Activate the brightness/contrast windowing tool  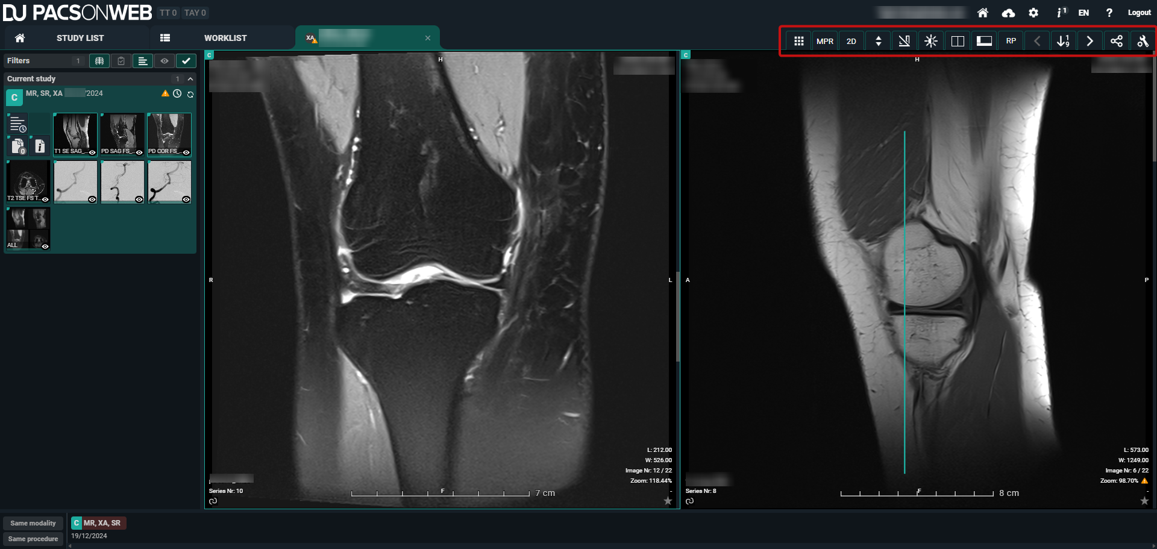pos(930,42)
